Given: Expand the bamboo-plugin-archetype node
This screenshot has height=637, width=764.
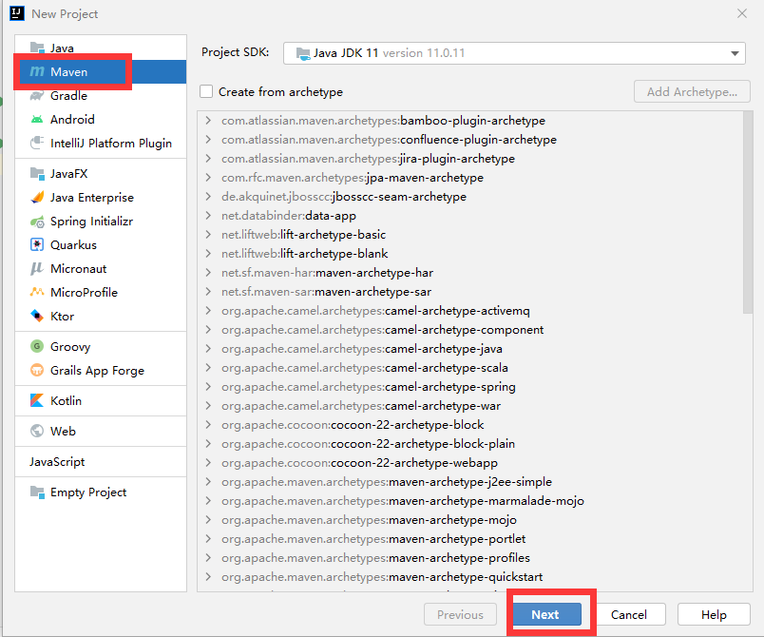Looking at the screenshot, I should [208, 121].
